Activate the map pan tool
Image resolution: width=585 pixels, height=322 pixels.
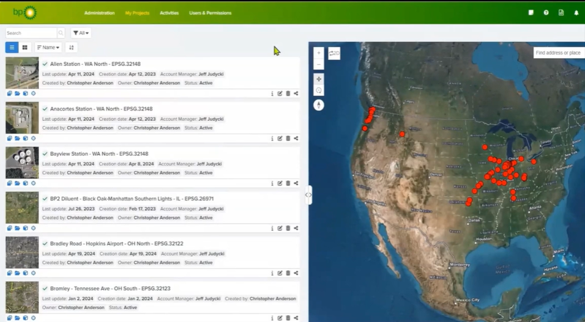[x=319, y=79]
